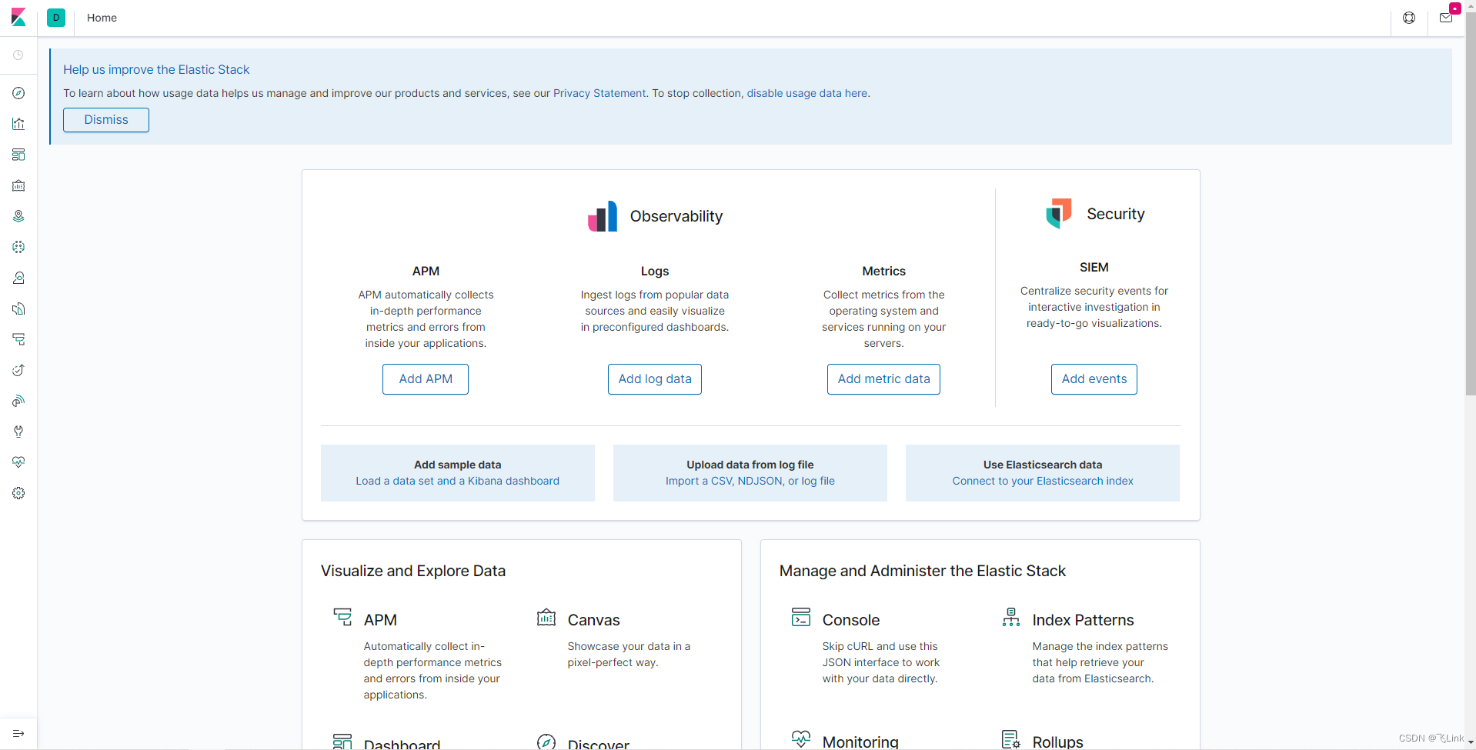This screenshot has width=1476, height=750.
Task: Open the Machine Learning app
Action: coord(18,247)
